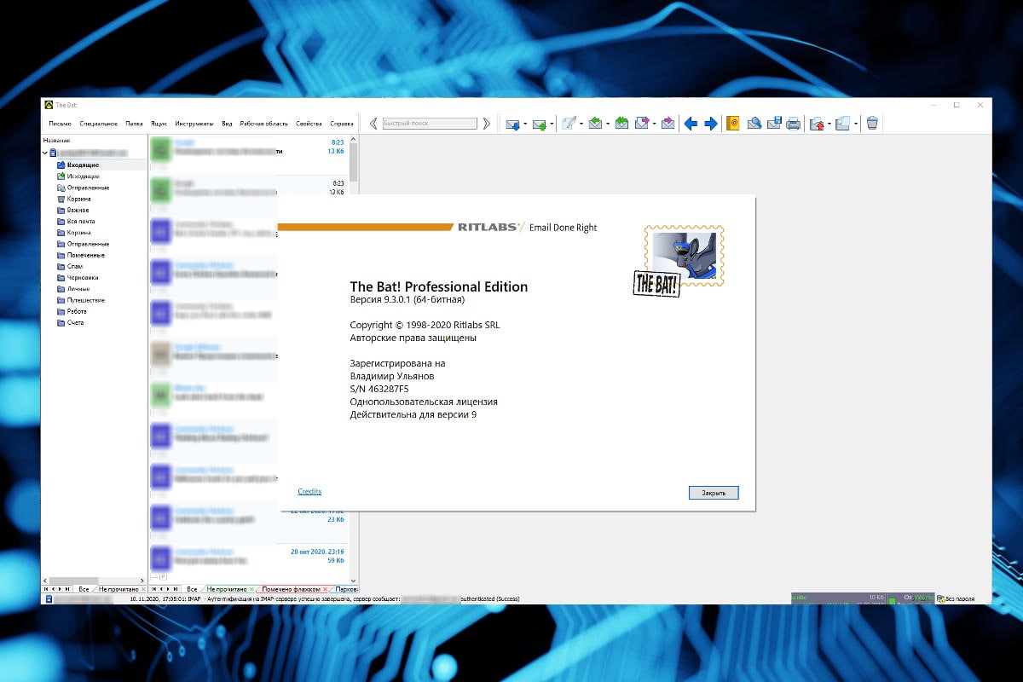The width and height of the screenshot is (1023, 682).
Task: Open the Рабочая область menu
Action: 264,124
